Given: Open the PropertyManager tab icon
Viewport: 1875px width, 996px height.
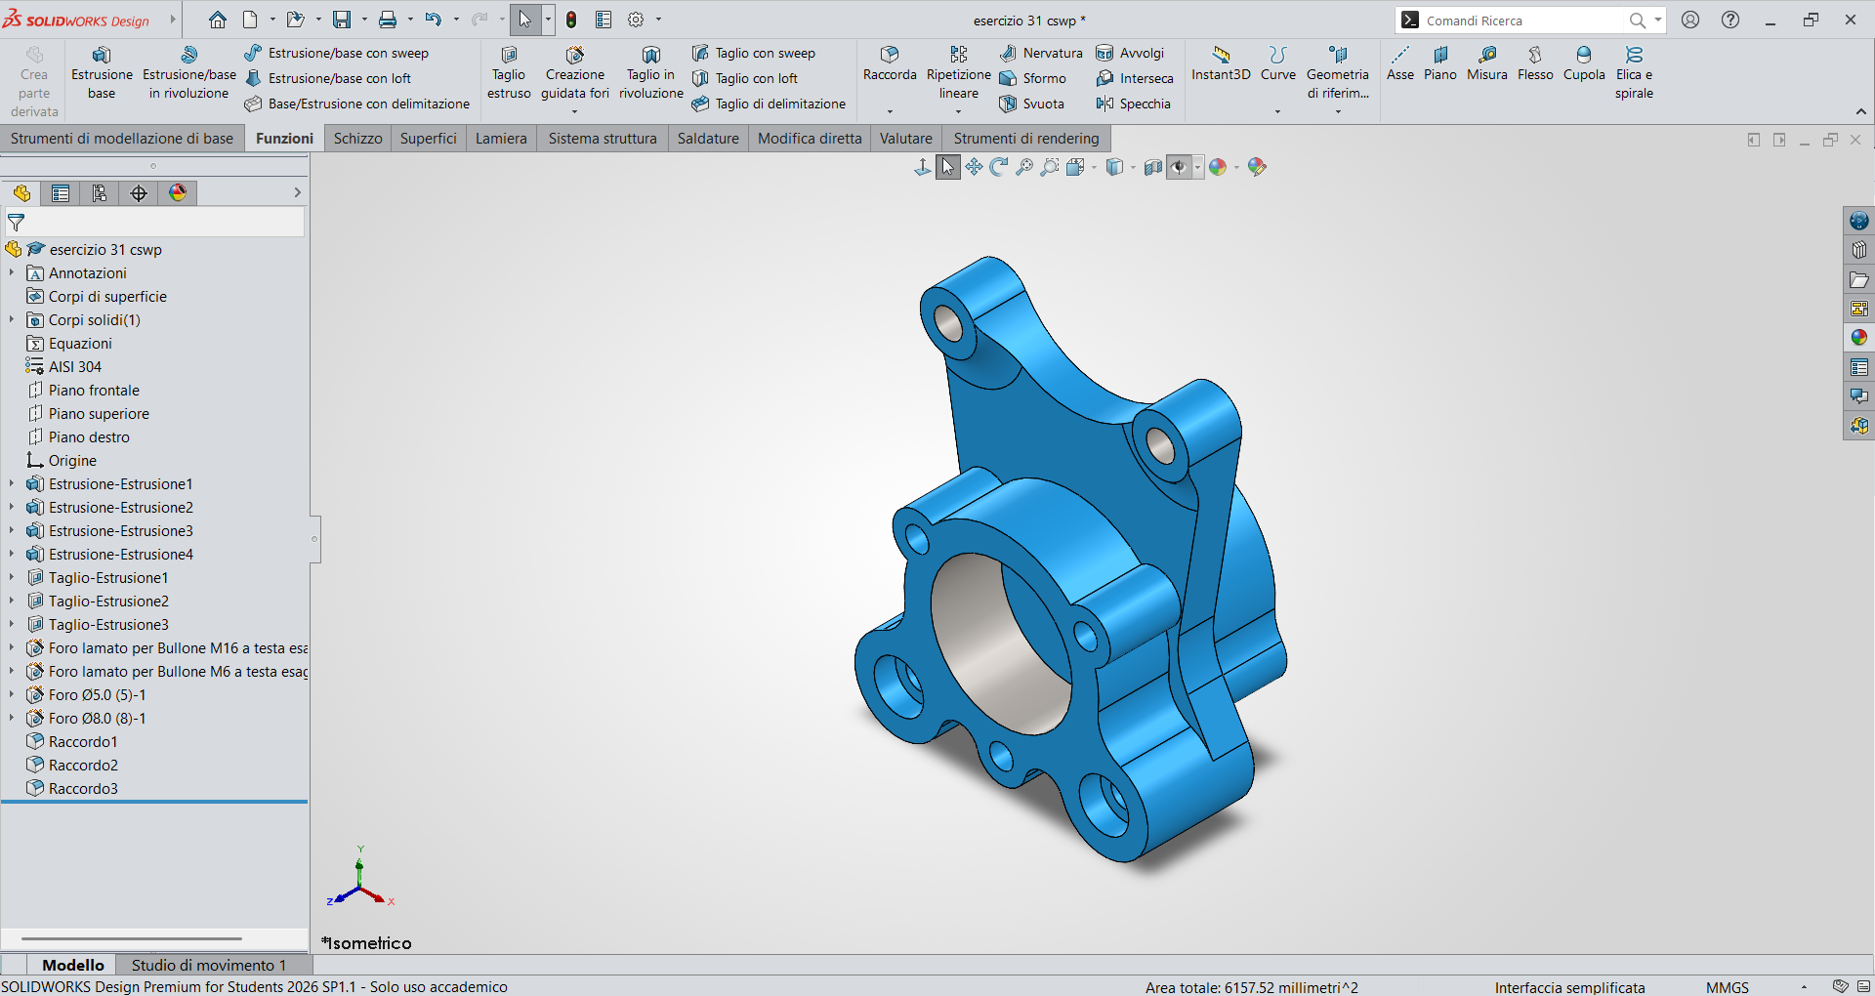Looking at the screenshot, I should point(61,193).
